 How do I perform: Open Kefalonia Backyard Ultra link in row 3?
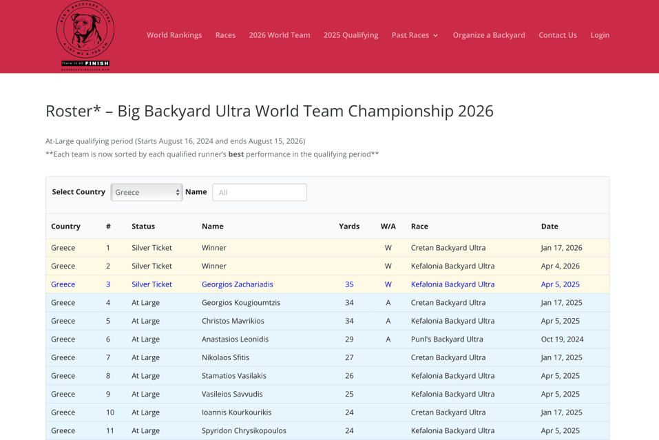(x=452, y=284)
